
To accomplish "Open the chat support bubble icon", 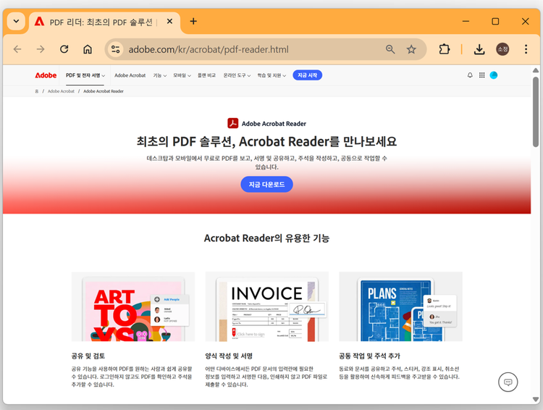I will point(508,382).
